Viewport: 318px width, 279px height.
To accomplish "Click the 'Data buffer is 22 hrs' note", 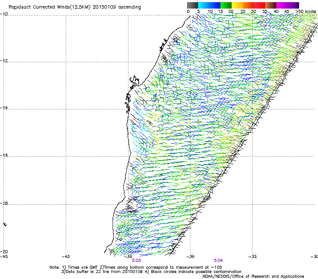I will point(86,272).
